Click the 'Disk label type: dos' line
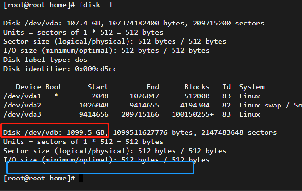Viewport: 302px width, 191px height. point(45,60)
